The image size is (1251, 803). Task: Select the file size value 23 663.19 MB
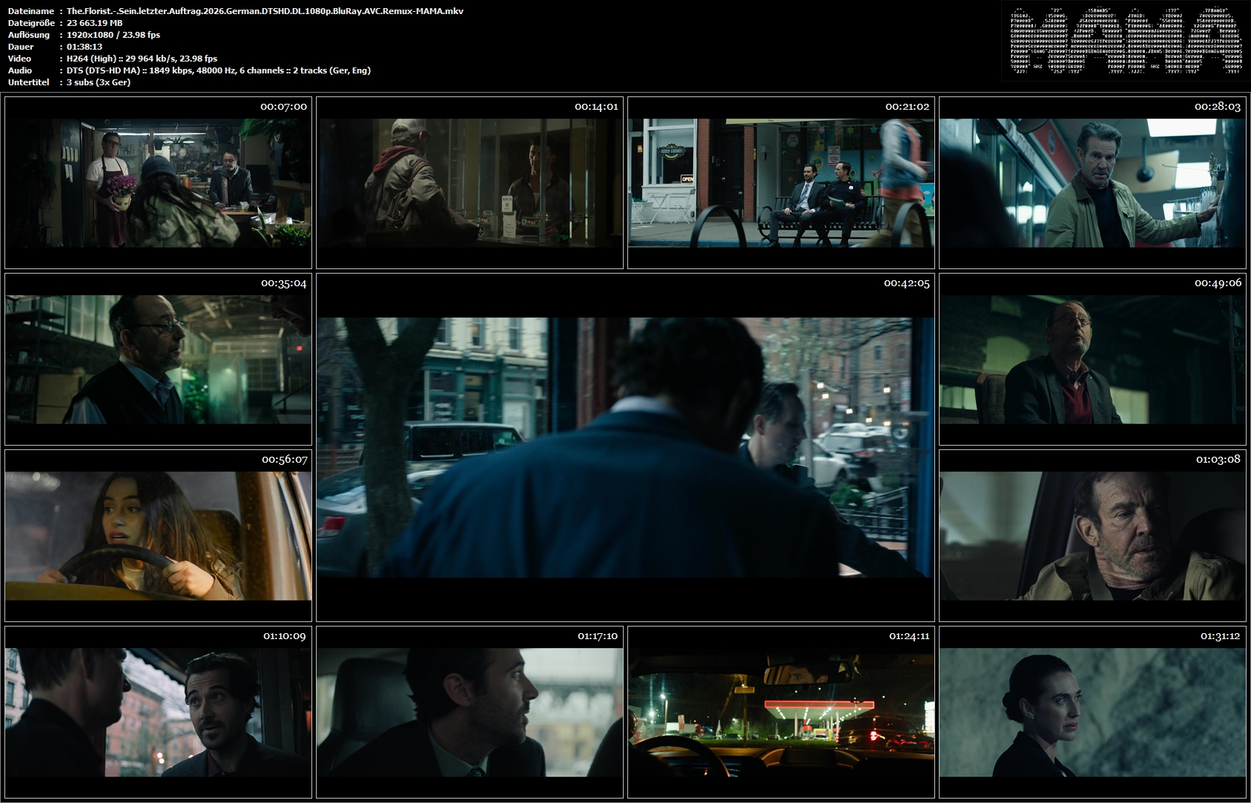[94, 23]
